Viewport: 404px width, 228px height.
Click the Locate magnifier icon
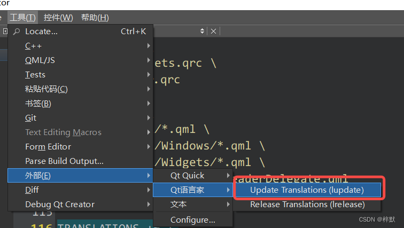(17, 32)
